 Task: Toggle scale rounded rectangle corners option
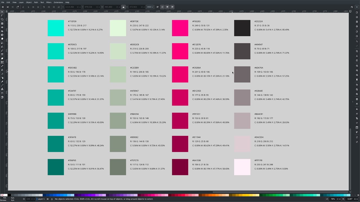click(162, 7)
